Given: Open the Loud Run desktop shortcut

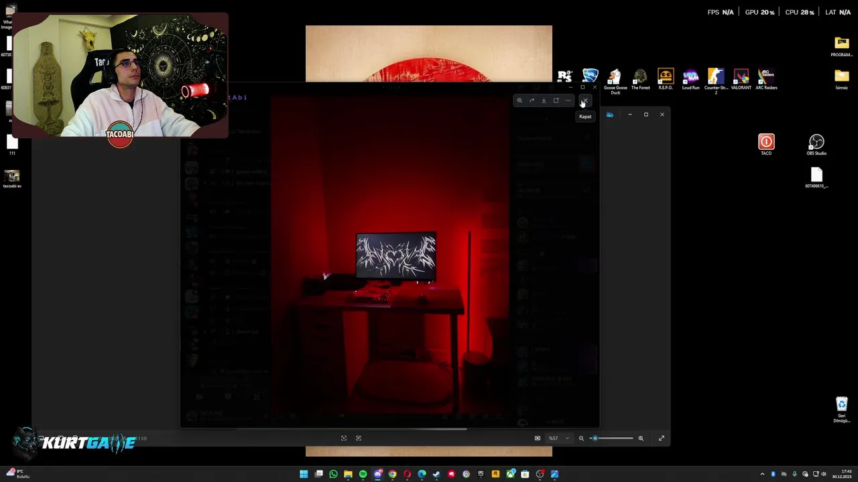Looking at the screenshot, I should 690,79.
